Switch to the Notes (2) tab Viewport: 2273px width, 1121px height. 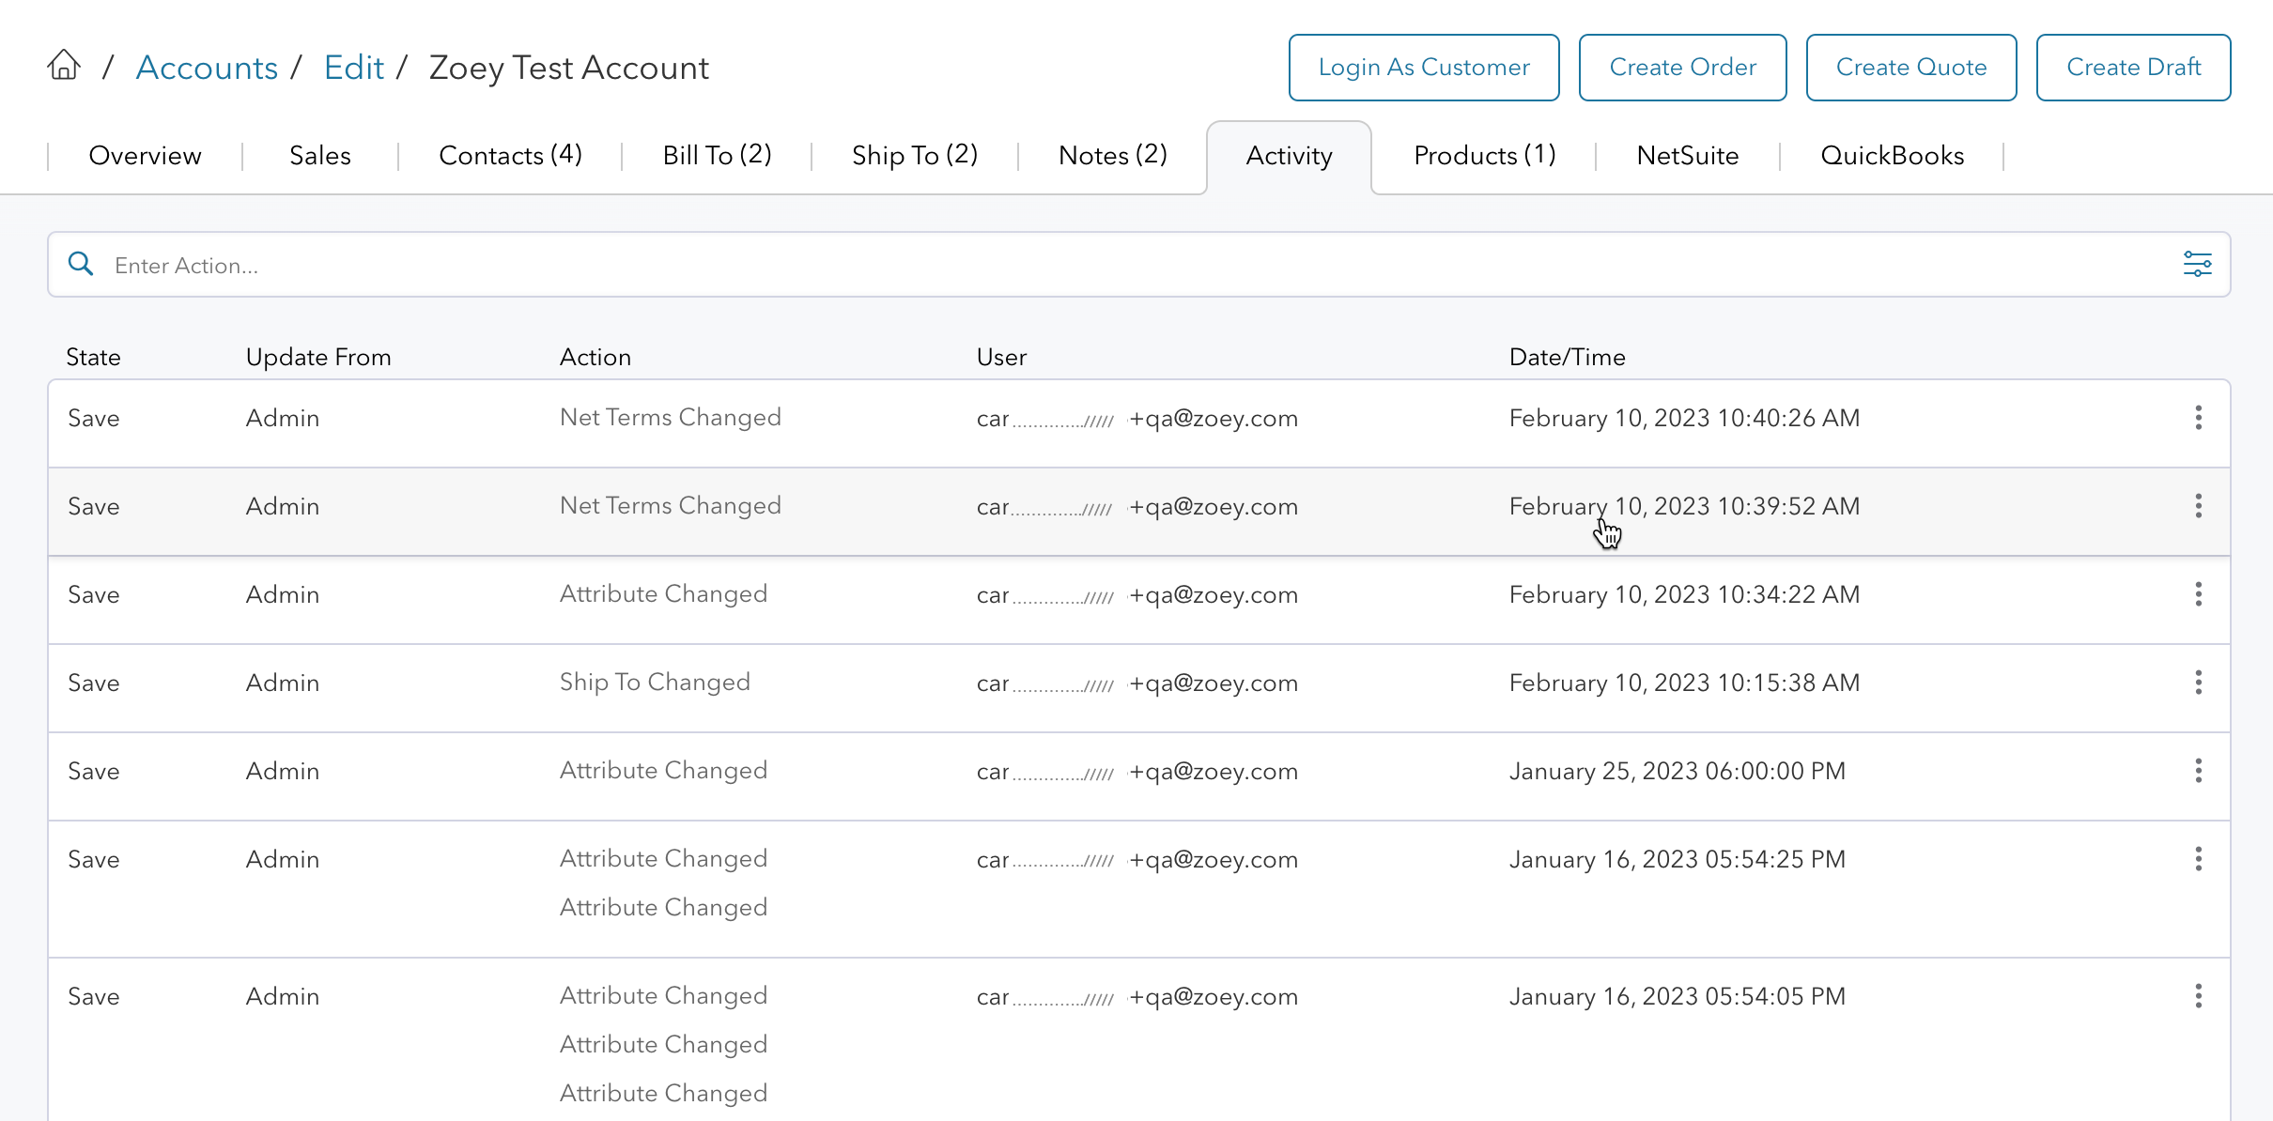pyautogui.click(x=1112, y=156)
